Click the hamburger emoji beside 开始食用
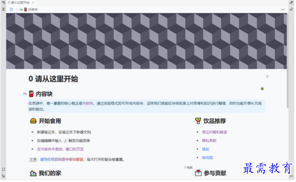 click(x=33, y=121)
